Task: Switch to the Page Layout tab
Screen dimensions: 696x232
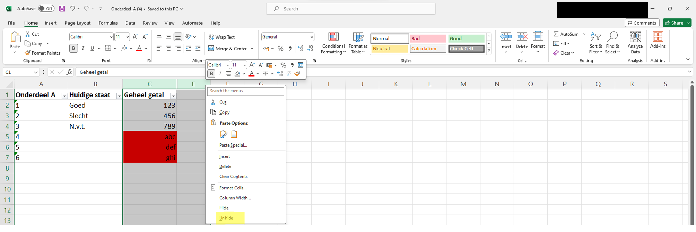Action: coord(78,23)
